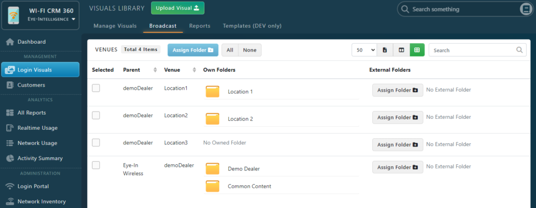Click Location 1 folder name
Image resolution: width=536 pixels, height=208 pixels.
(240, 92)
